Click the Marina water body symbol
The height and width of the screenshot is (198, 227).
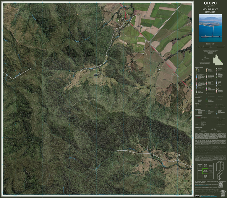pos(216,114)
